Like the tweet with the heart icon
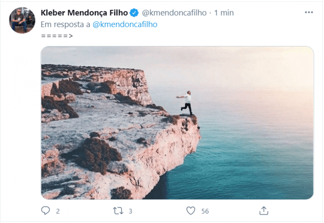 click(190, 211)
